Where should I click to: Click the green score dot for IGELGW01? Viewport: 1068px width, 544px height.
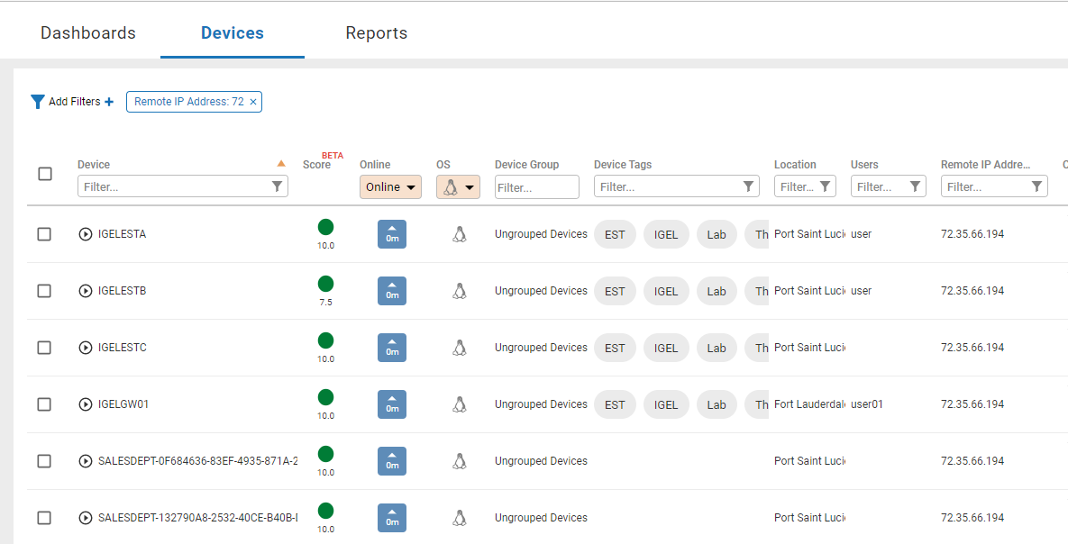pos(325,397)
